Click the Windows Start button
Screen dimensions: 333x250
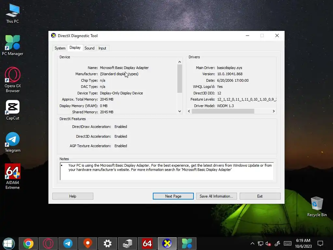click(9, 243)
